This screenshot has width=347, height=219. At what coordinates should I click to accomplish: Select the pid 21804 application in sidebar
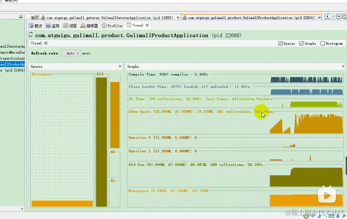[12, 70]
